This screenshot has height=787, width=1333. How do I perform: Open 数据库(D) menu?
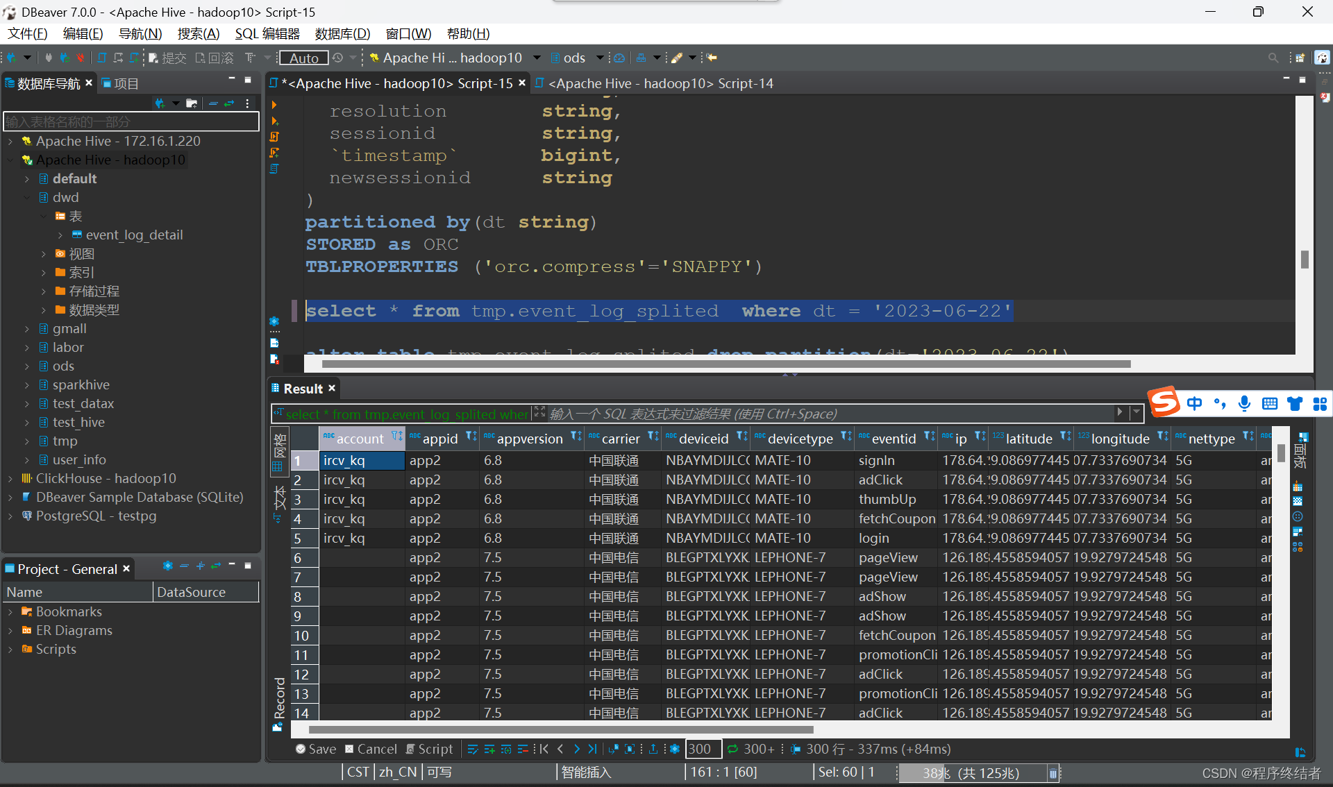pyautogui.click(x=342, y=34)
